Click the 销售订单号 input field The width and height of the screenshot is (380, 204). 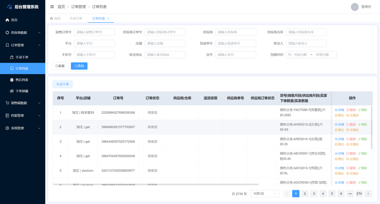pyautogui.click(x=95, y=32)
